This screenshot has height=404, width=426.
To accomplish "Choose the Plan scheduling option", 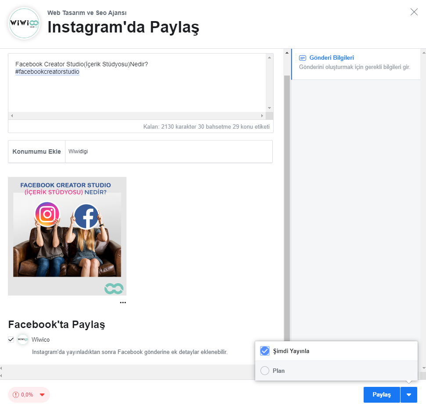I will 265,371.
